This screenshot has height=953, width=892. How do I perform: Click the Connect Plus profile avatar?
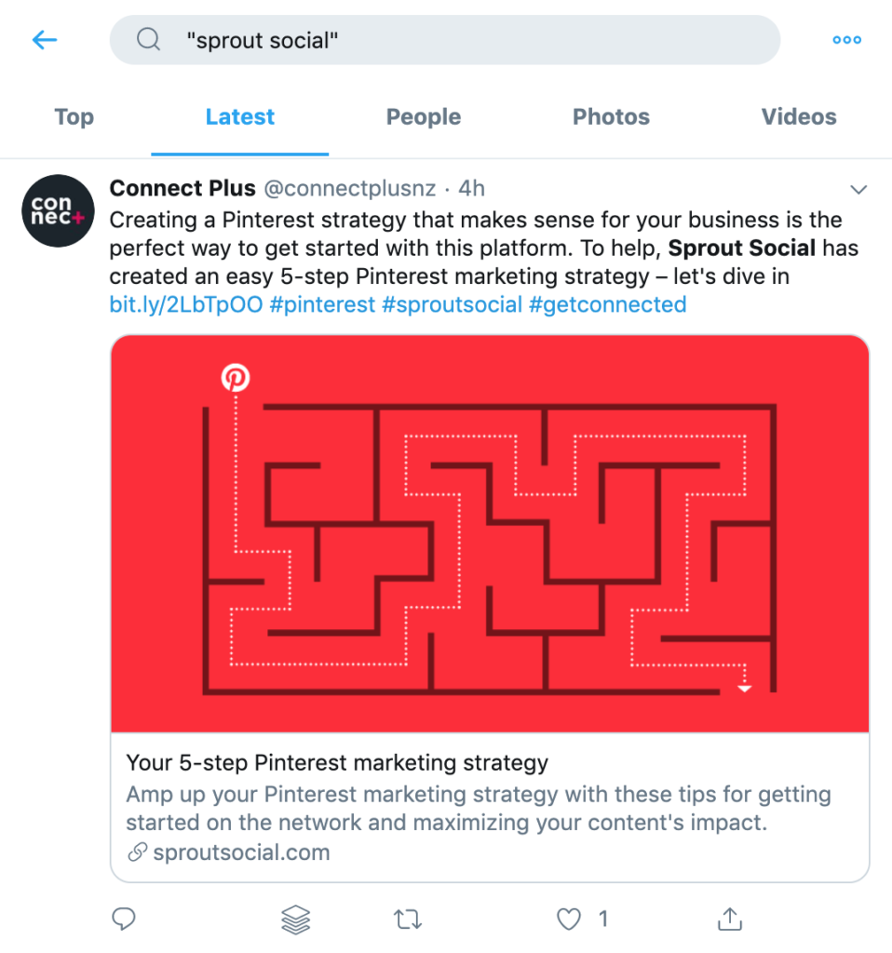pos(58,210)
